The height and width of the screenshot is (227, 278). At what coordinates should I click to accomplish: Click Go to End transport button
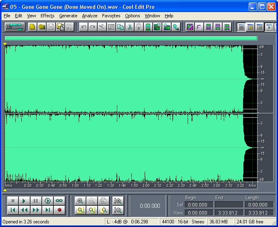pos(48,210)
